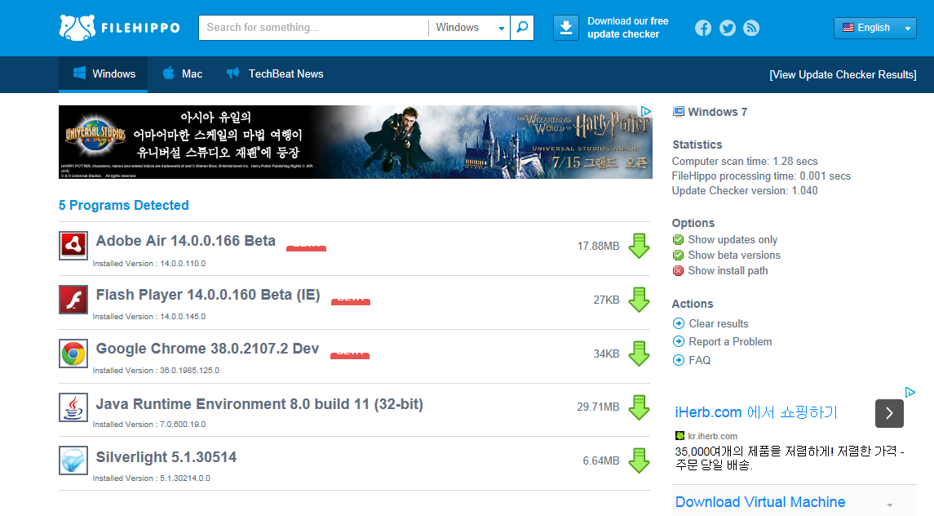934x516 pixels.
Task: Click the 6.64MB size text
Action: tap(601, 460)
